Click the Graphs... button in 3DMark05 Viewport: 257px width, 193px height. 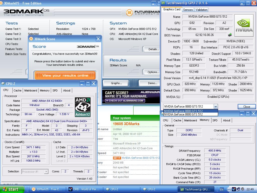click(x=116, y=83)
